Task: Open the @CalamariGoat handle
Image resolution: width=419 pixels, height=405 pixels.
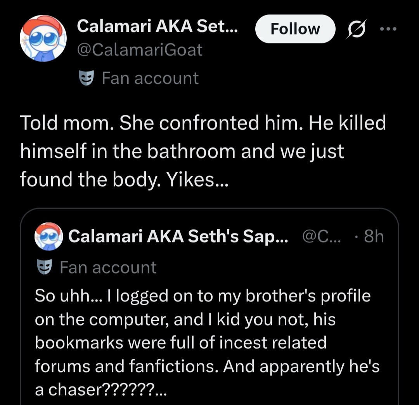Action: point(140,50)
